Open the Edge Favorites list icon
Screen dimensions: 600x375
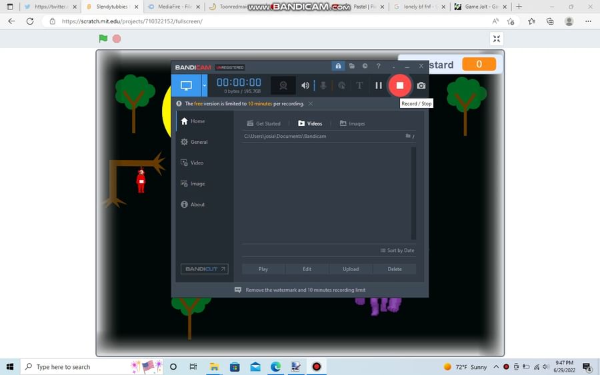(x=531, y=21)
